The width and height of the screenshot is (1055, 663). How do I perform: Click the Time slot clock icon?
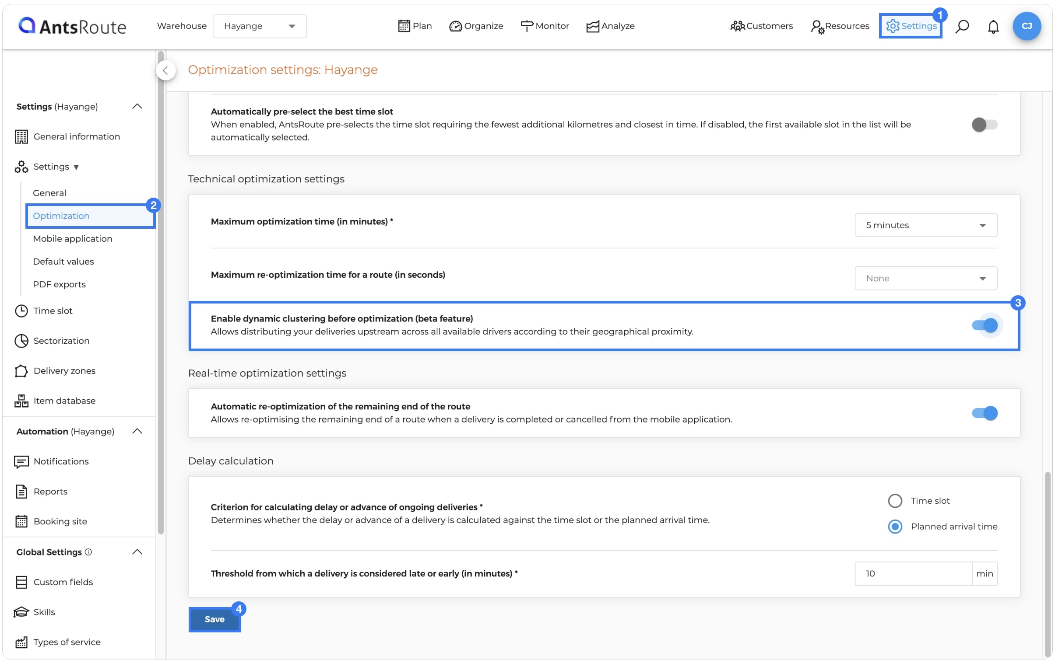(21, 311)
